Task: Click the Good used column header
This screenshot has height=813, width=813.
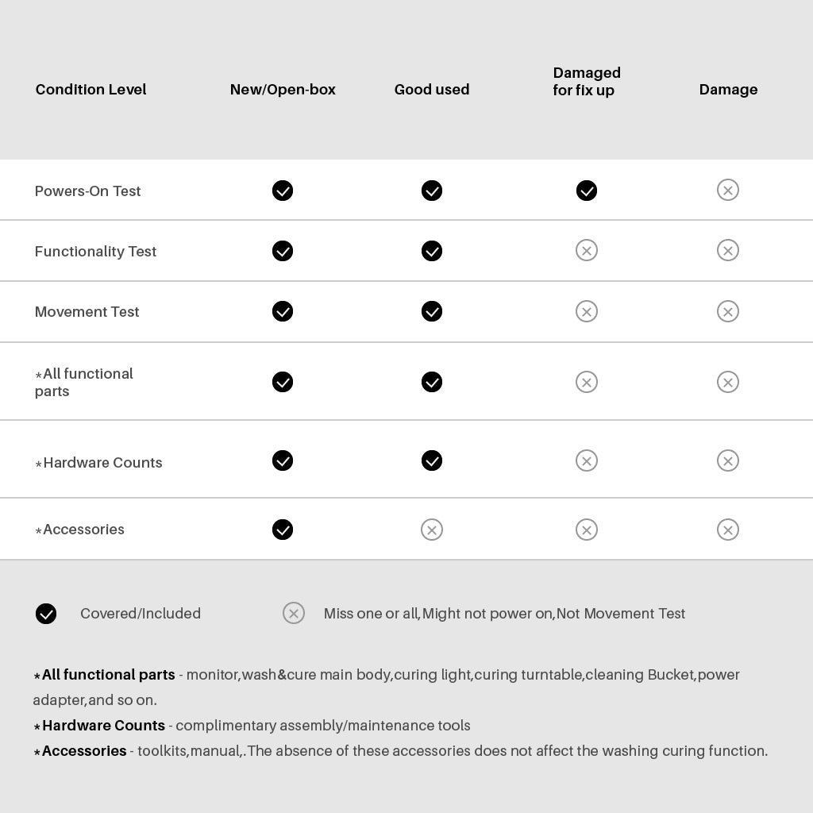Action: coord(432,90)
